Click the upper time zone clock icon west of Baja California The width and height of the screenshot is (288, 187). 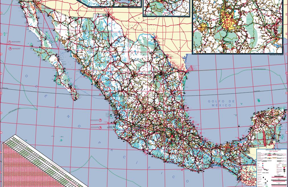point(10,42)
